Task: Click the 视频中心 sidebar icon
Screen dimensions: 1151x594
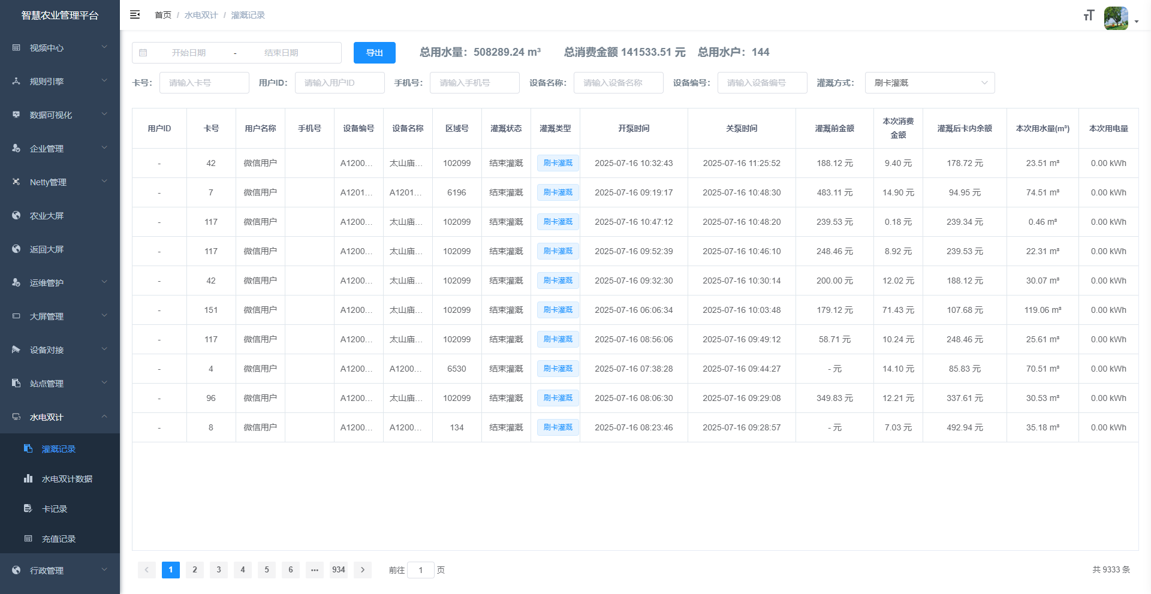Action: (x=16, y=48)
